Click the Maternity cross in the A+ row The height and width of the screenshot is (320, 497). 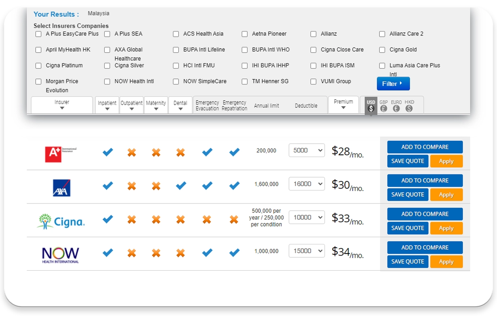tap(156, 153)
